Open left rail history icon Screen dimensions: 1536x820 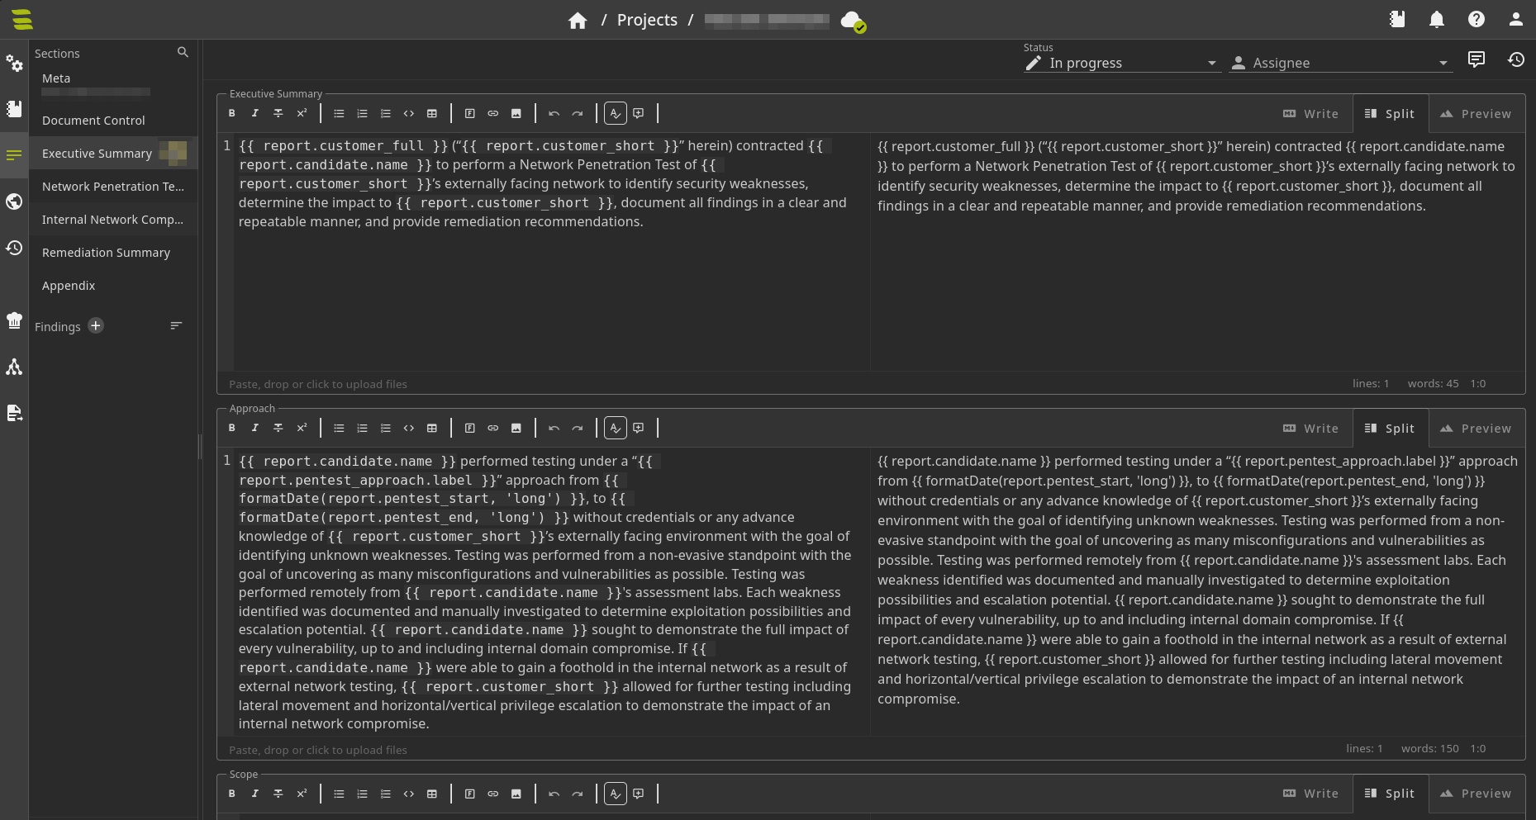tap(14, 248)
